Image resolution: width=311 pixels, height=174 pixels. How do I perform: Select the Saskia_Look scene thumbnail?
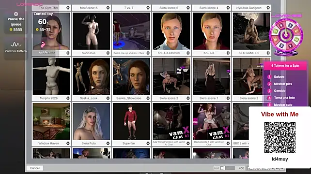tap(91, 76)
